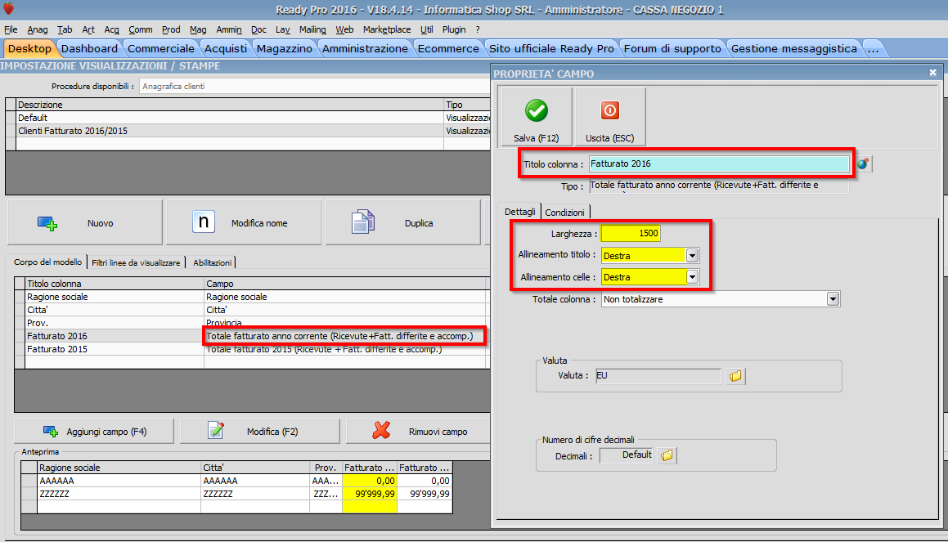Click the Modifica (F2) button label
This screenshot has height=542, width=948.
[272, 432]
